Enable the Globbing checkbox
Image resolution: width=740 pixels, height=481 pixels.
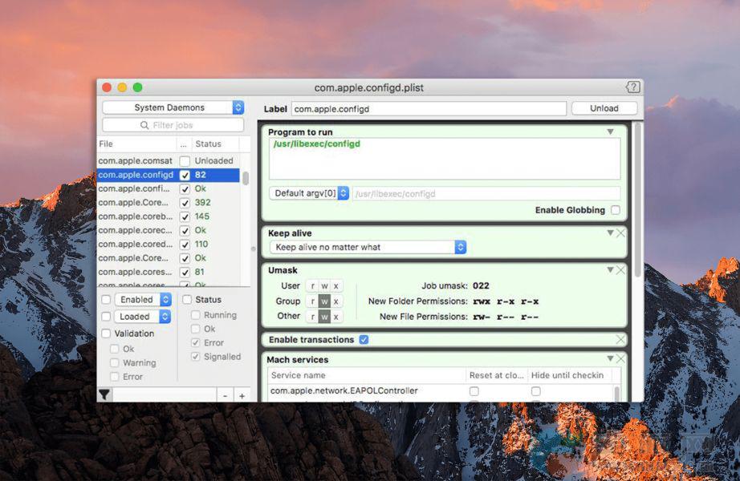(x=615, y=210)
